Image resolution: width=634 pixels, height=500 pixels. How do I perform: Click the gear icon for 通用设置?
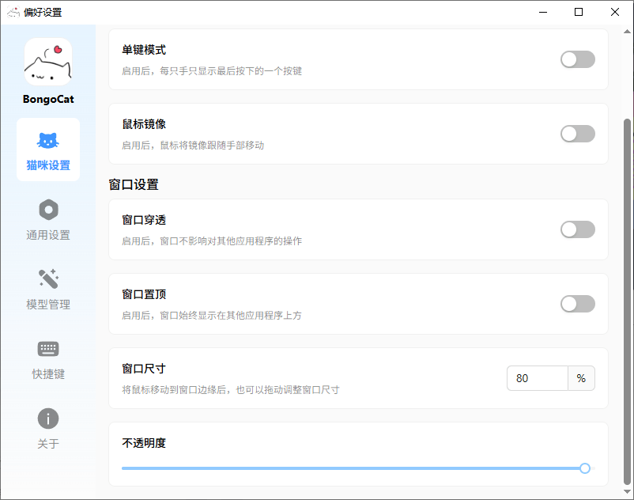tap(47, 209)
